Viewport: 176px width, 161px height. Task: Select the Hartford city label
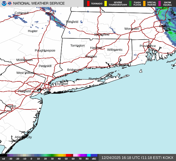click(x=96, y=48)
